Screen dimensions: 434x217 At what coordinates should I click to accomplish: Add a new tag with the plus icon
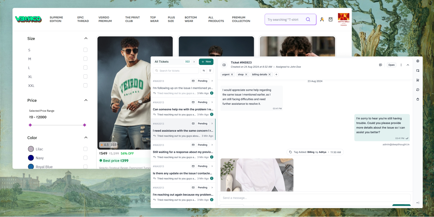[x=276, y=75]
